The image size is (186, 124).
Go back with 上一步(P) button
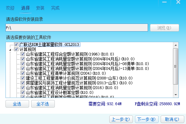[121, 119]
